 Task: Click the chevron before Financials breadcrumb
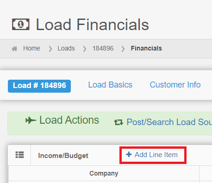click(x=123, y=49)
